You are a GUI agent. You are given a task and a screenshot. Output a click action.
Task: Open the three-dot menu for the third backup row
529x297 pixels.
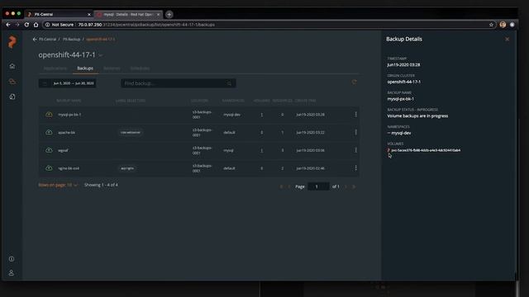pyautogui.click(x=355, y=150)
